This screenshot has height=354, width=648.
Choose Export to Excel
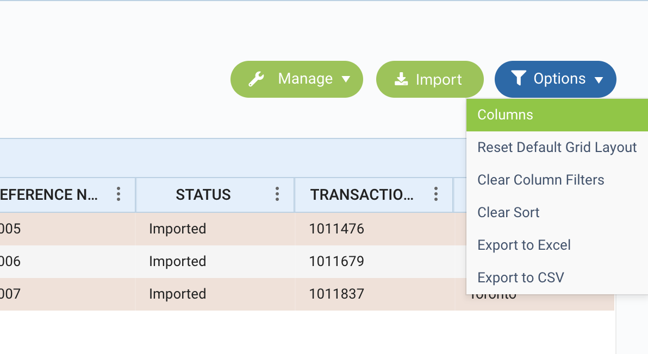(x=524, y=245)
